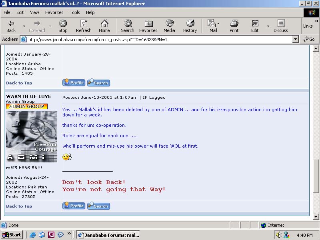Launch Internet Explorer from quick launch

33,235
